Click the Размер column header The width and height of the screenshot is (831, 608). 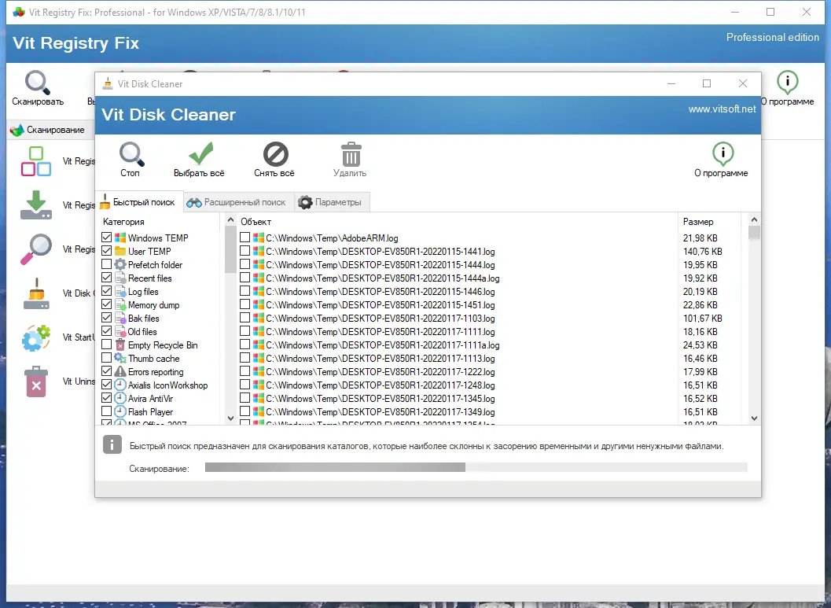coord(698,222)
